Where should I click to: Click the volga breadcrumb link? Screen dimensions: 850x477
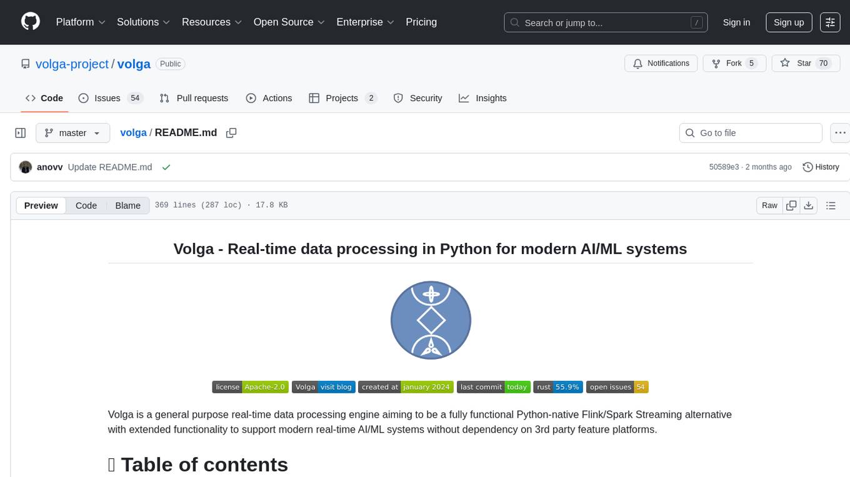coord(133,132)
